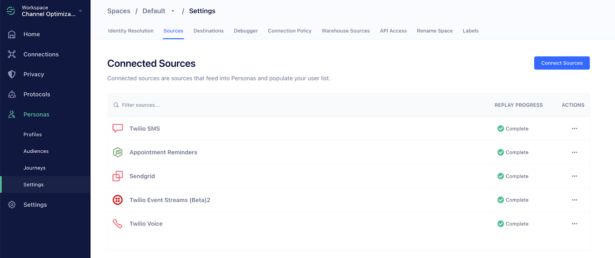Open the API Access tab
Viewport: 615px width, 258px height.
pos(393,31)
